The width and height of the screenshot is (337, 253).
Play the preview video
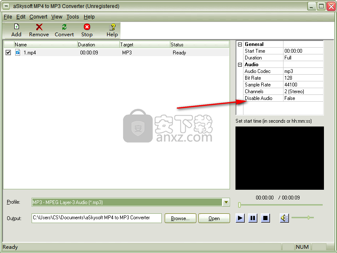click(240, 218)
